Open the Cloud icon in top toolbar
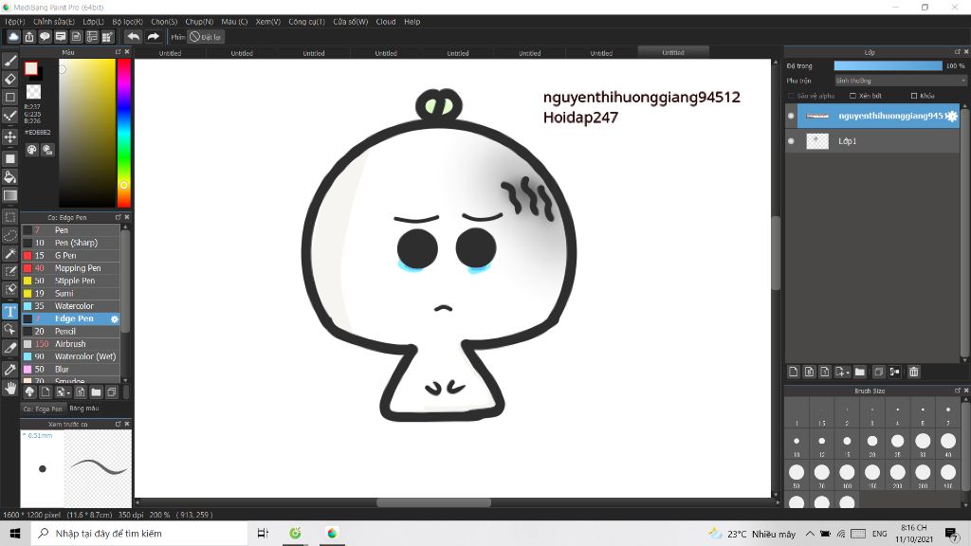Viewport: 971px width, 546px height. (x=13, y=37)
